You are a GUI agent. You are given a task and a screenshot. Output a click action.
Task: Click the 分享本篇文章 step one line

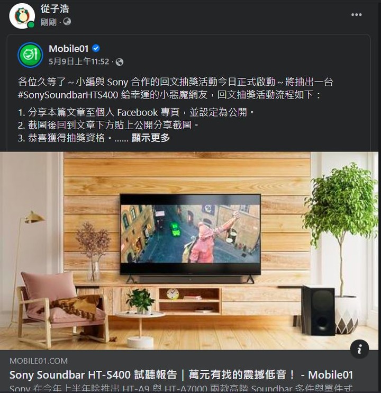tap(136, 112)
